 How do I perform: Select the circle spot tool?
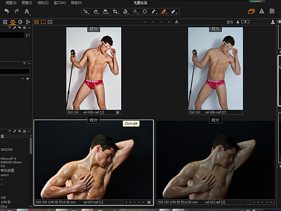(145, 12)
